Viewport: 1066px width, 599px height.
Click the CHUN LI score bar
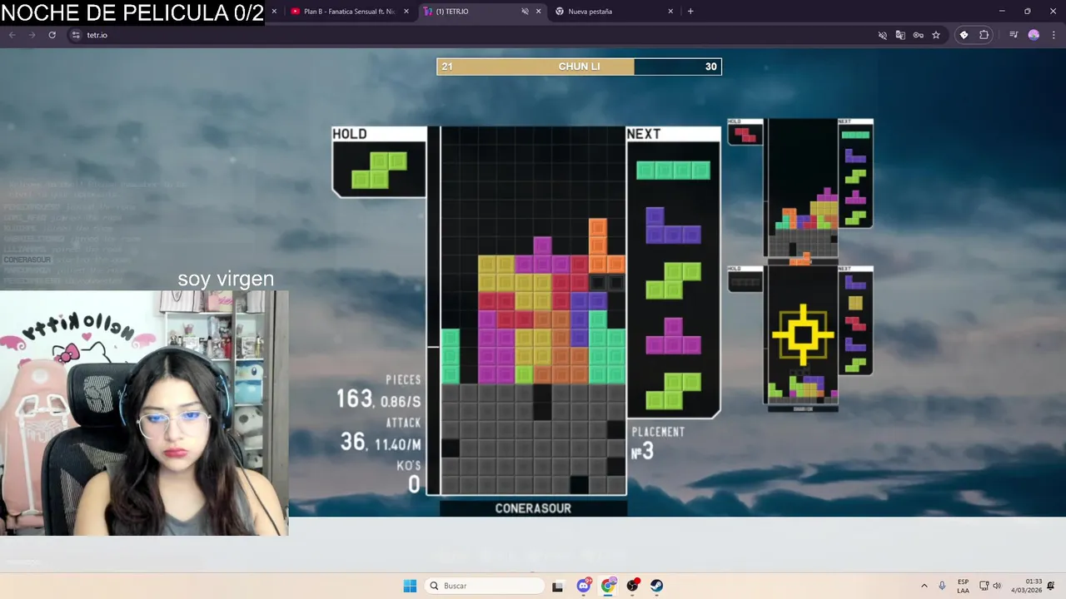pyautogui.click(x=579, y=67)
